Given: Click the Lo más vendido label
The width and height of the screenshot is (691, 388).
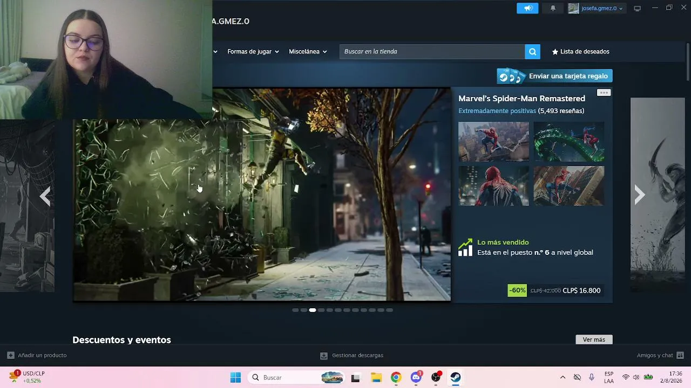Looking at the screenshot, I should 503,242.
